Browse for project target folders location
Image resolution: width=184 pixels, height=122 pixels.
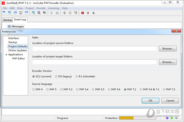coord(168,62)
